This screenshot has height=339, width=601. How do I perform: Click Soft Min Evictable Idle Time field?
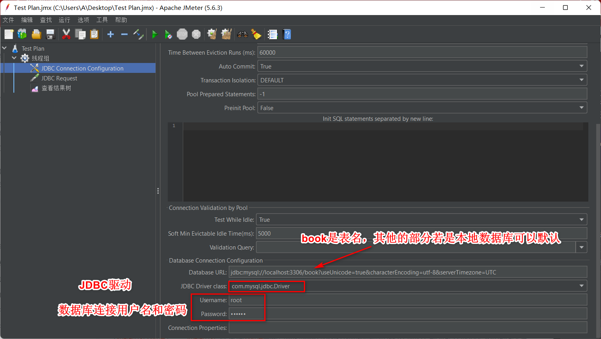[x=421, y=233]
